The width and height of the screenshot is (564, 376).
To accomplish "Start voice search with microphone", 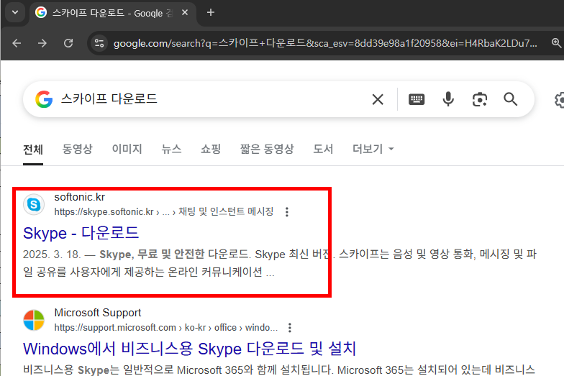I will click(448, 99).
